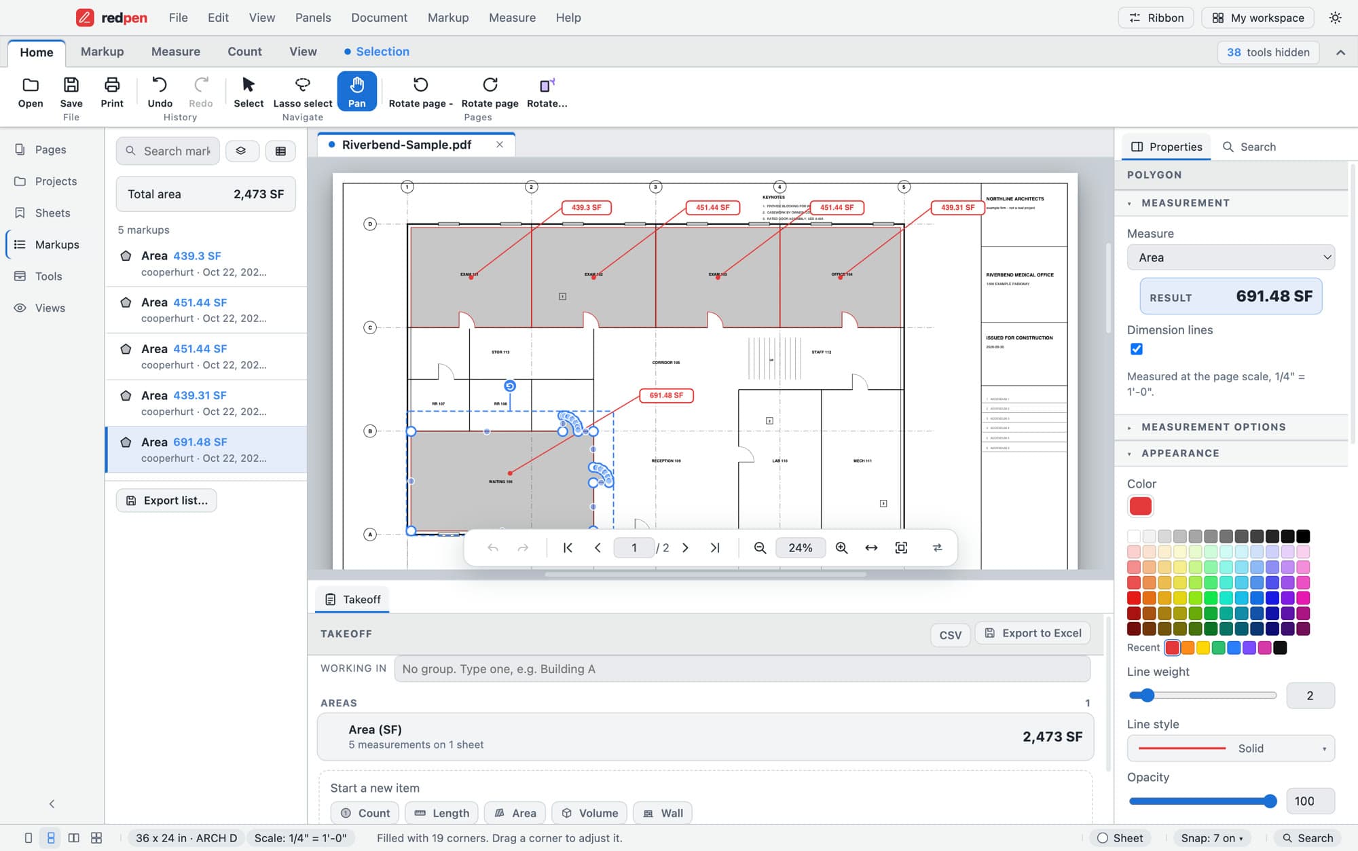The image size is (1358, 851).
Task: Go to the first page
Action: [568, 547]
